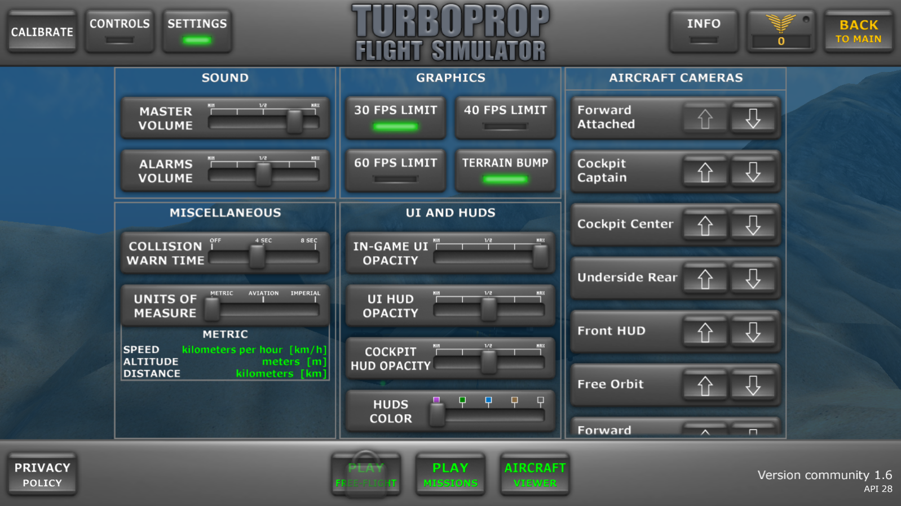The height and width of the screenshot is (506, 901).
Task: Set Collision Warn Time slider handle
Action: [x=257, y=257]
